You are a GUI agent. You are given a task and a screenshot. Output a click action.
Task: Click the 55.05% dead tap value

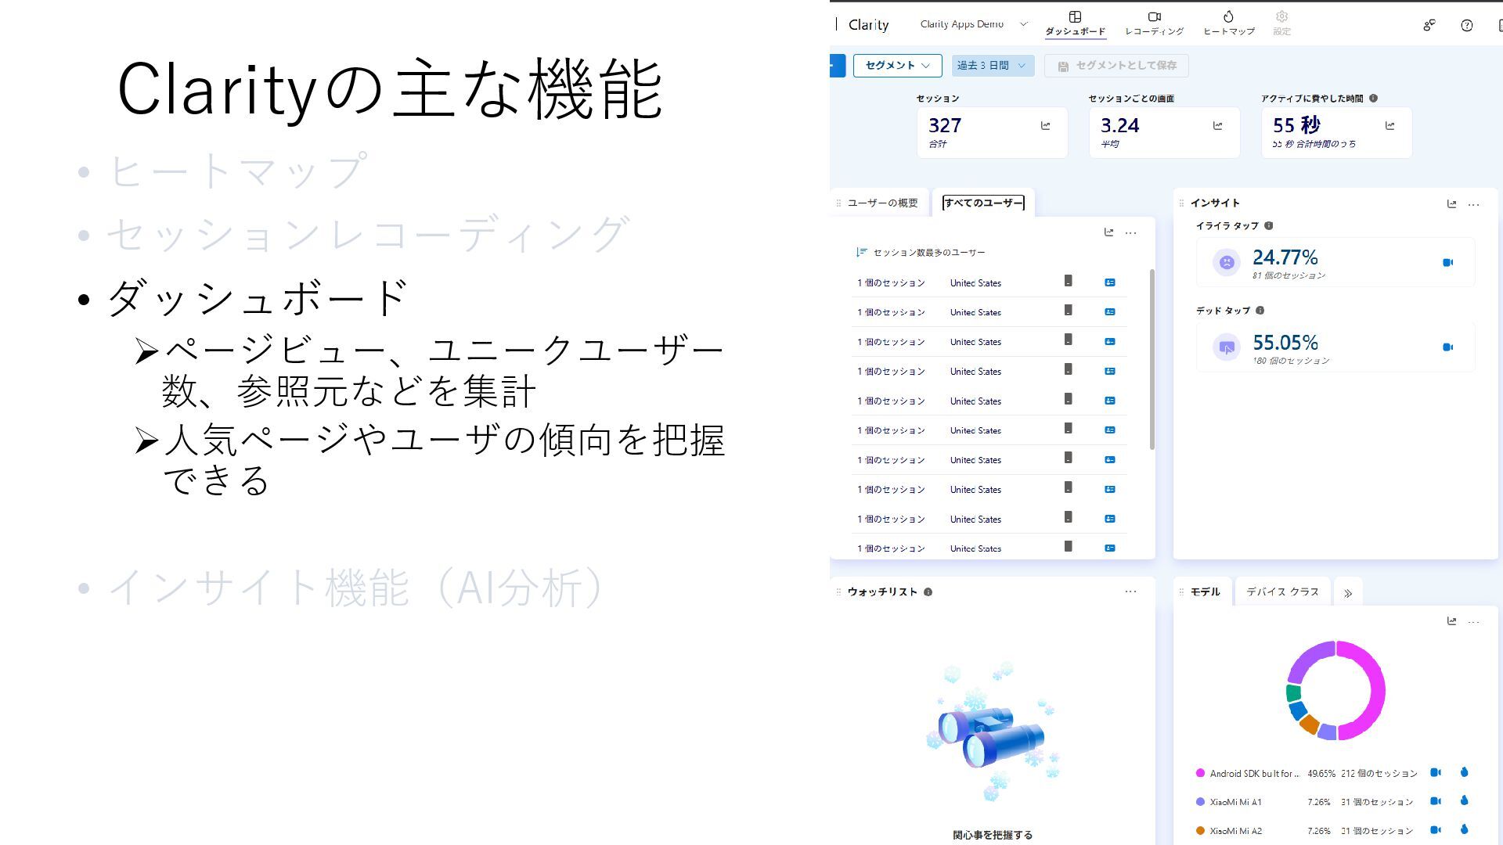[x=1285, y=343]
